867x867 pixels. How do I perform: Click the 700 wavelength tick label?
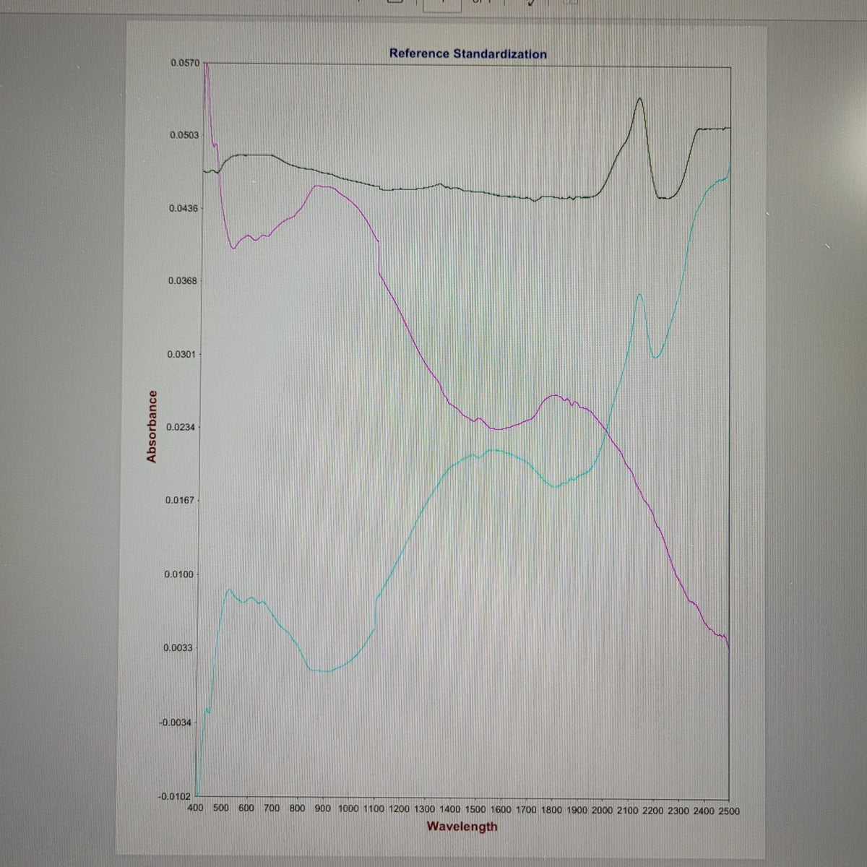[x=272, y=809]
